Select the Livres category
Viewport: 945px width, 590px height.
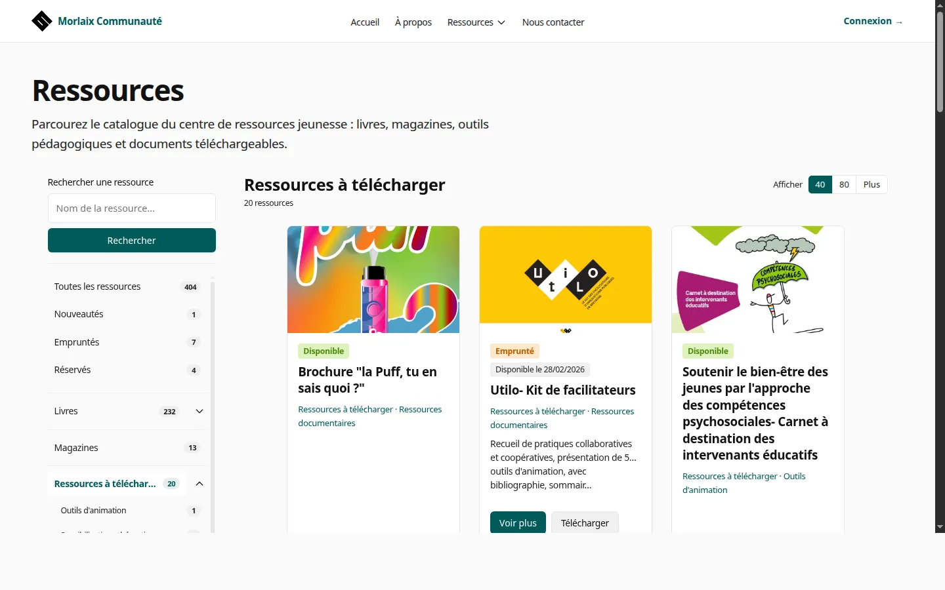[117, 411]
